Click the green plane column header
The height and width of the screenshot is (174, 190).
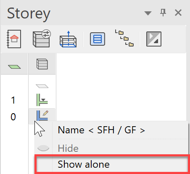[x=14, y=67]
